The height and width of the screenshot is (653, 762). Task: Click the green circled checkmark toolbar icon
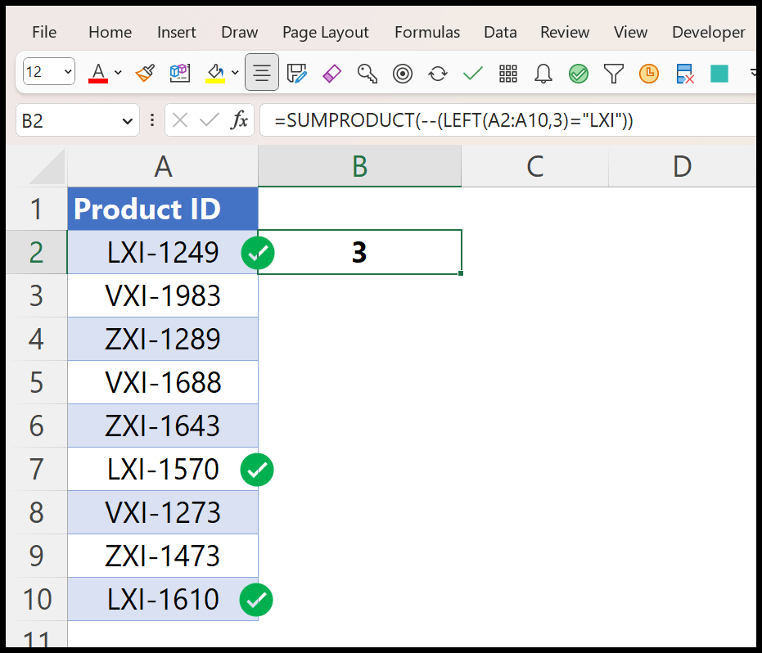click(579, 74)
